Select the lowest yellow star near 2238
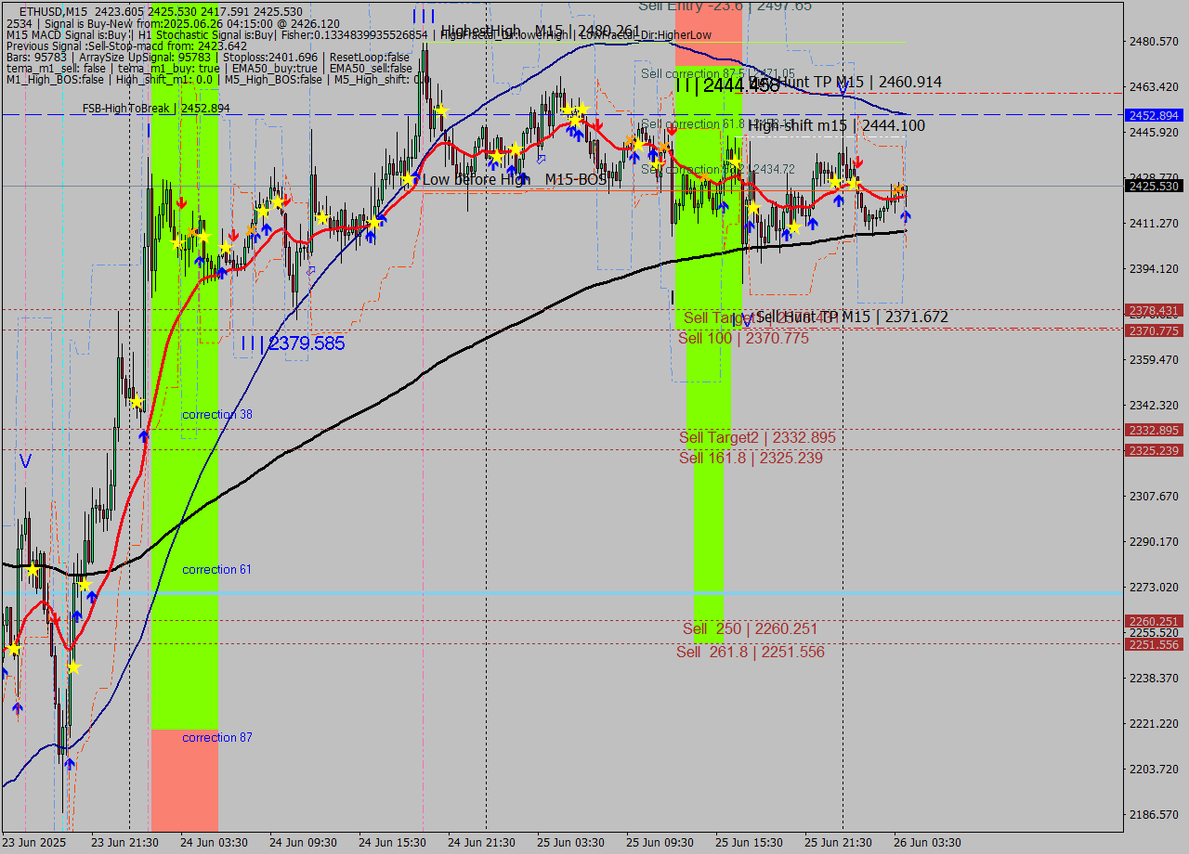The height and width of the screenshot is (854, 1189). (73, 666)
